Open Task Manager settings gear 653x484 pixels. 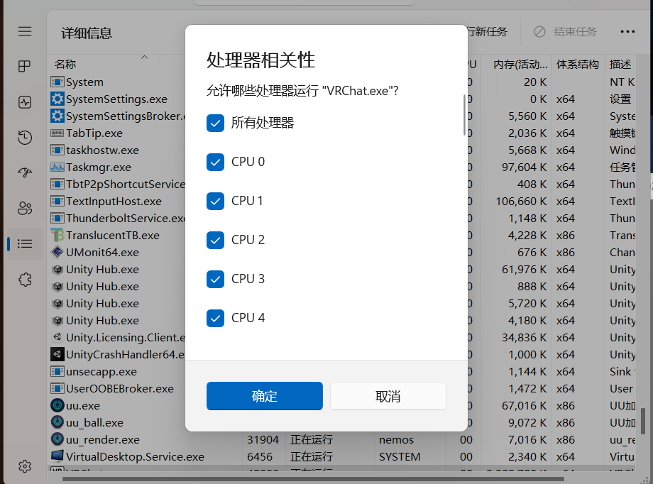tap(25, 466)
